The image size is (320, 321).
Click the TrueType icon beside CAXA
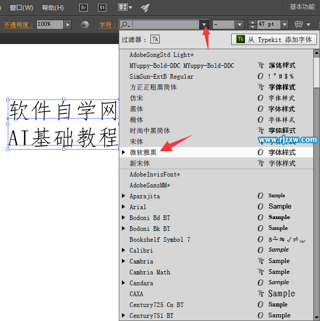point(261,294)
